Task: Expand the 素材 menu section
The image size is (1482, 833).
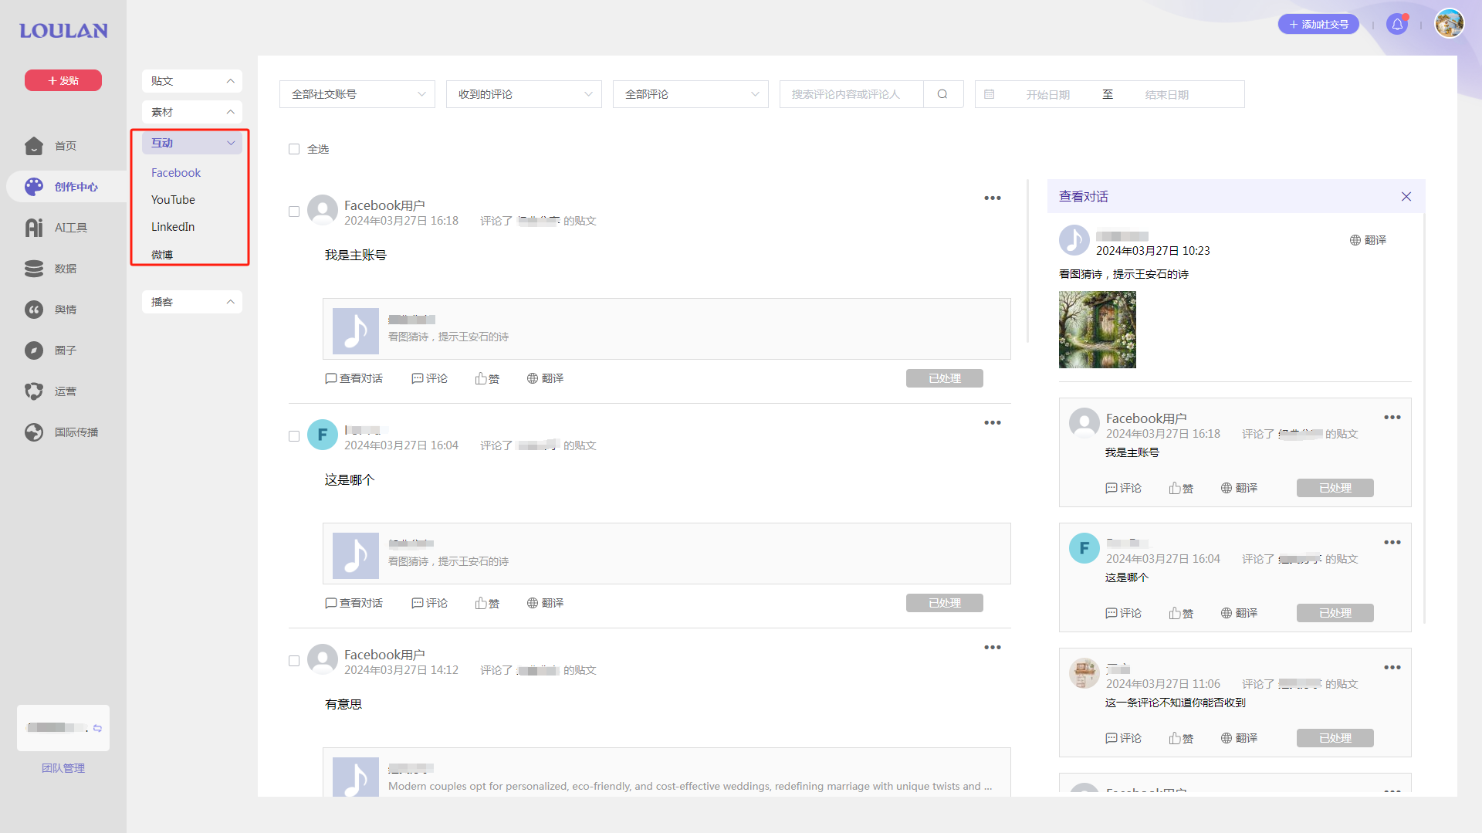Action: pyautogui.click(x=192, y=112)
